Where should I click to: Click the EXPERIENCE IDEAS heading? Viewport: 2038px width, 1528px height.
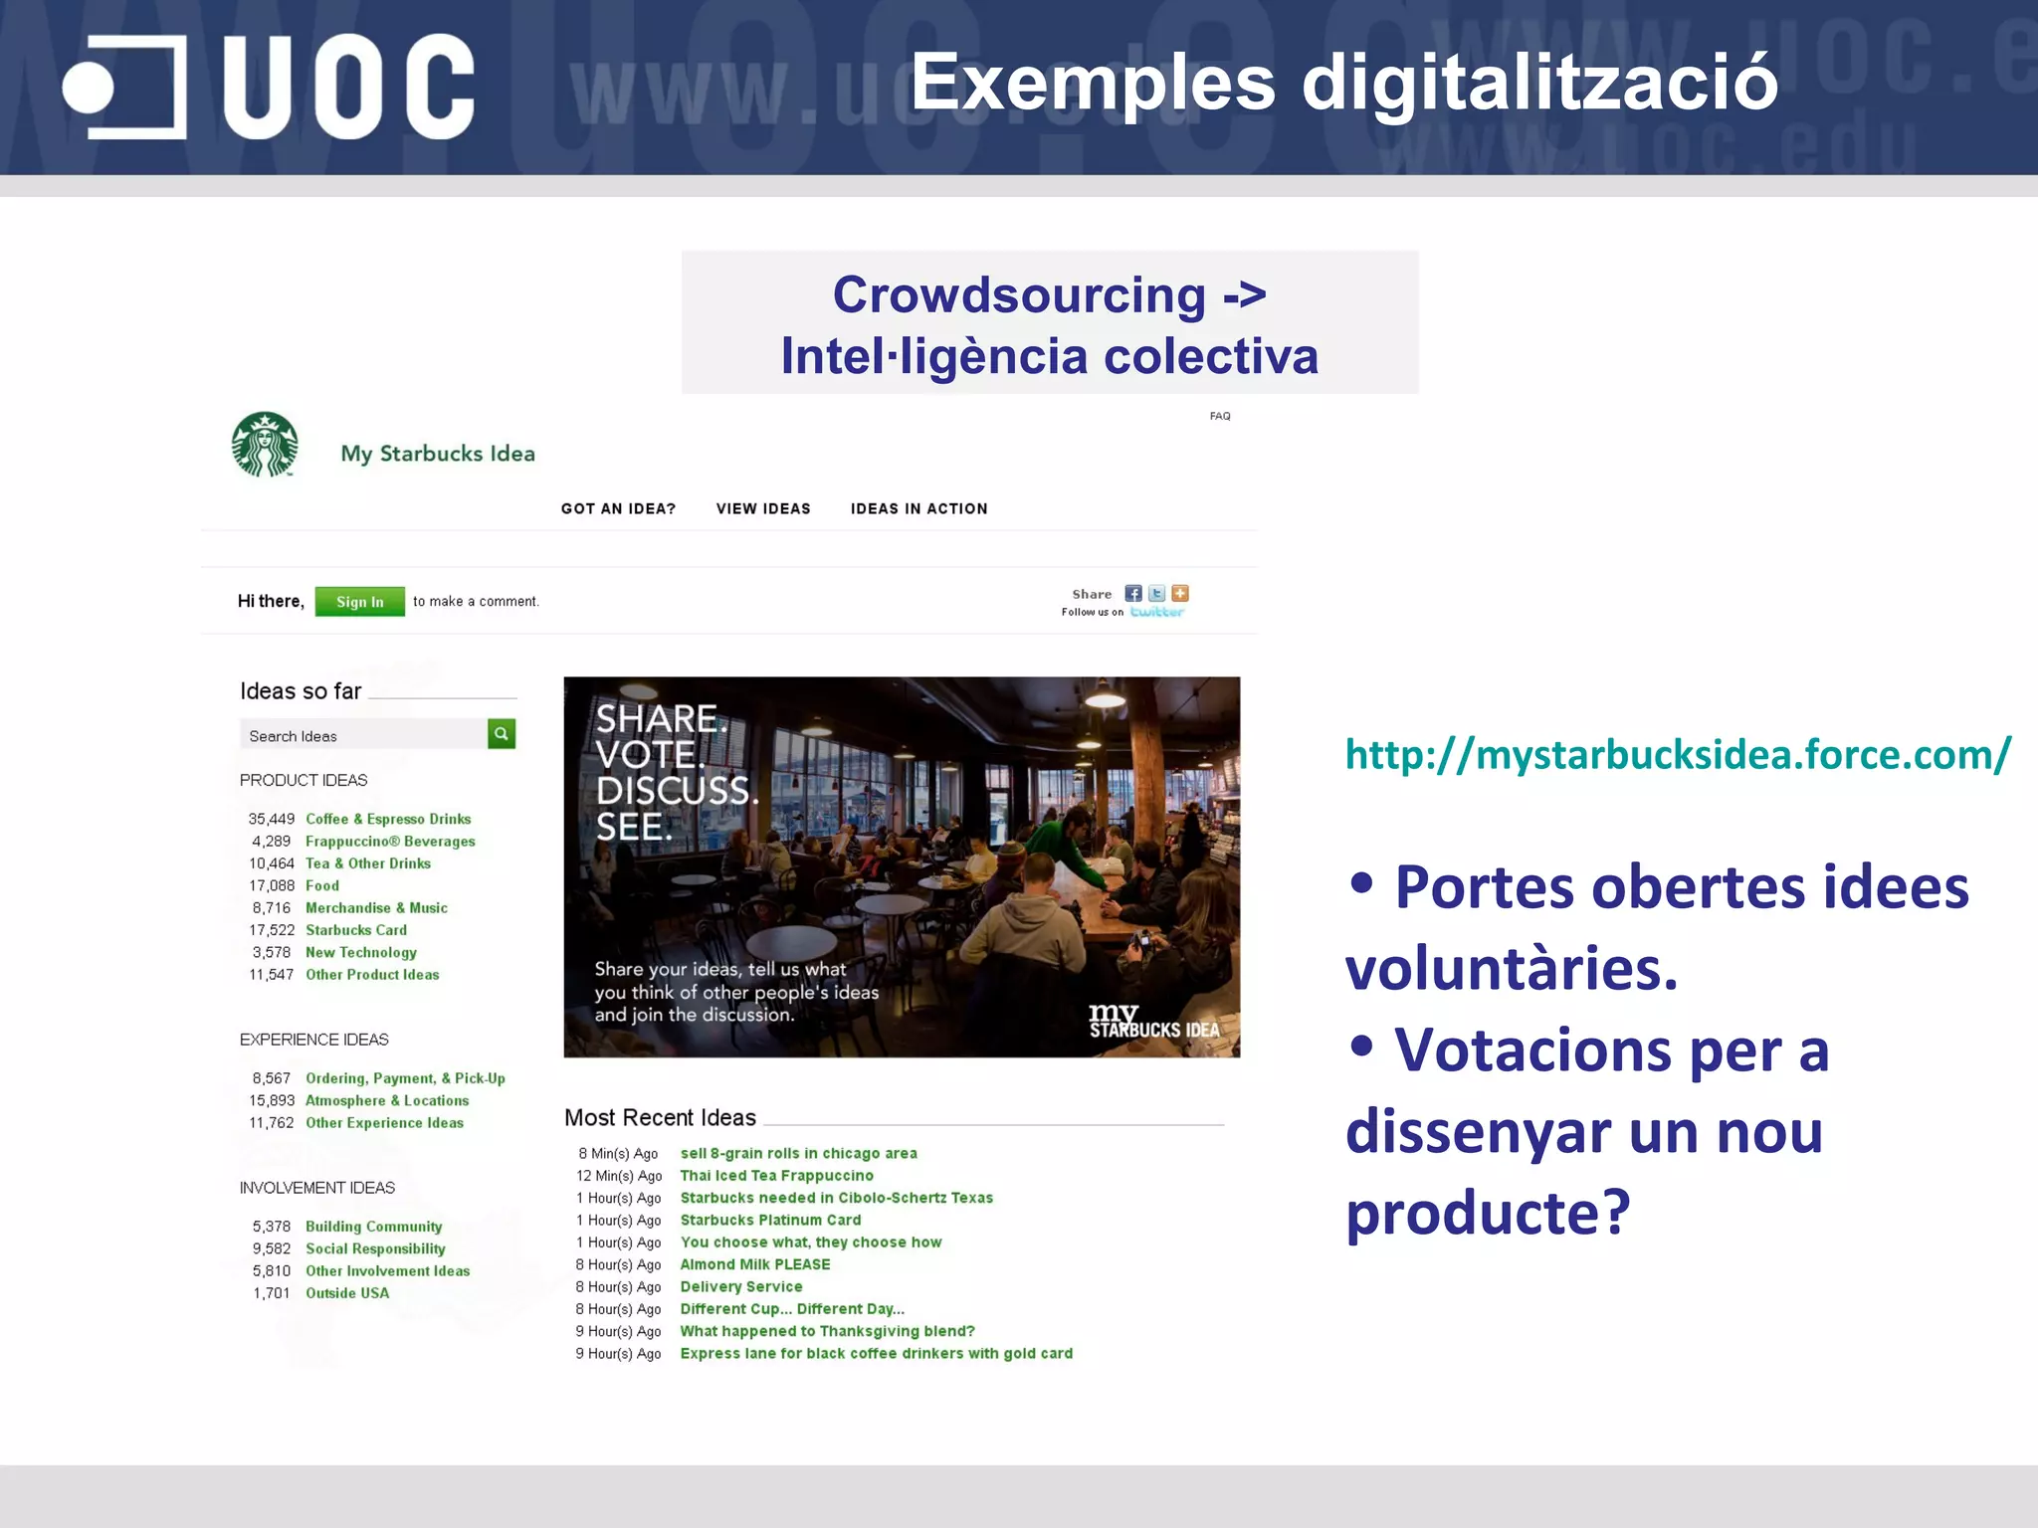pos(313,1040)
